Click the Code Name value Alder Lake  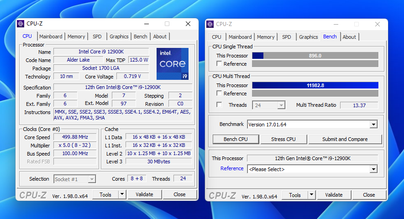78,60
